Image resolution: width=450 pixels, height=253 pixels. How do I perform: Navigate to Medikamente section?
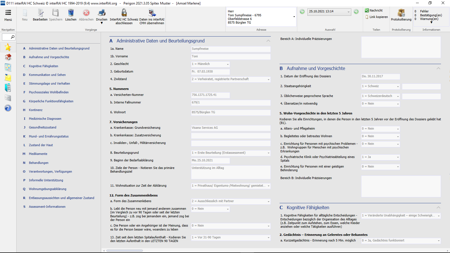coord(38,154)
